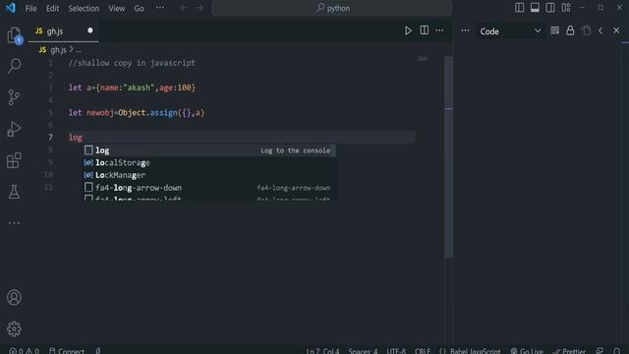Click line 7 number in gutter
629x354 pixels.
click(x=50, y=138)
